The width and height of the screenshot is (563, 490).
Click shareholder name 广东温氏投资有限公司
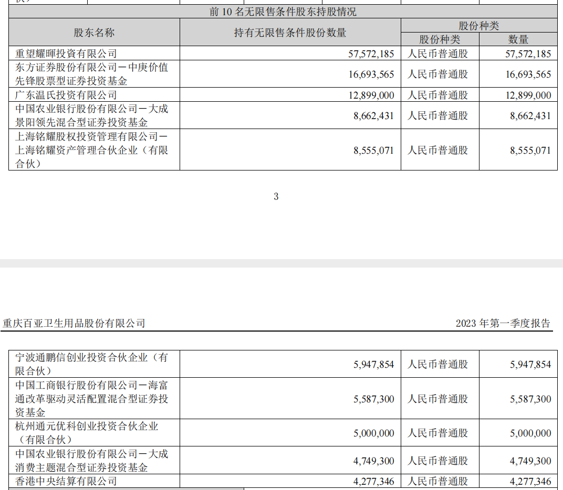tap(66, 95)
